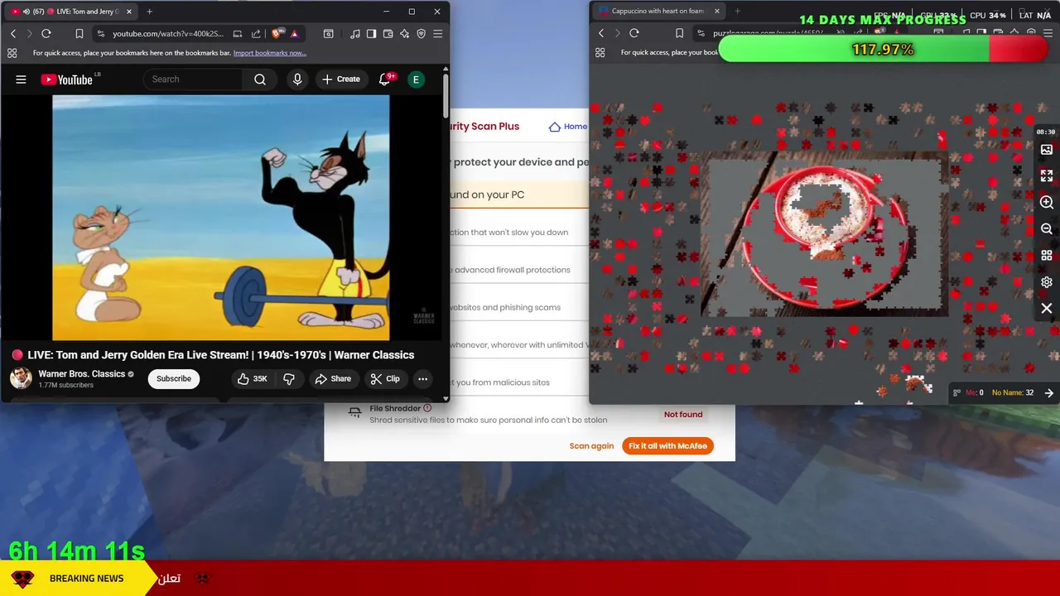Zoom out on the puzzle

tap(1047, 229)
